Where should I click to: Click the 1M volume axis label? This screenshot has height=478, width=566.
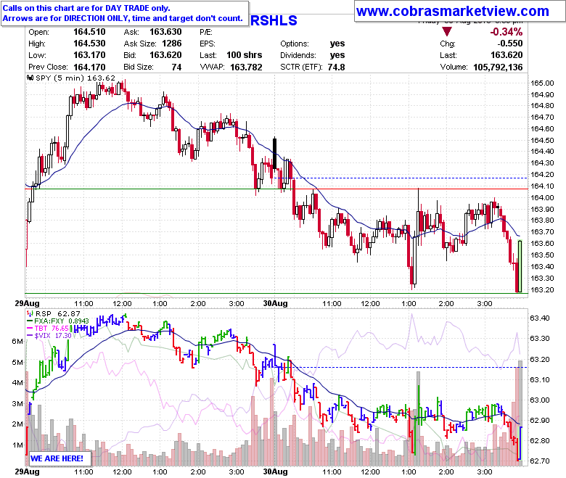pos(17,445)
